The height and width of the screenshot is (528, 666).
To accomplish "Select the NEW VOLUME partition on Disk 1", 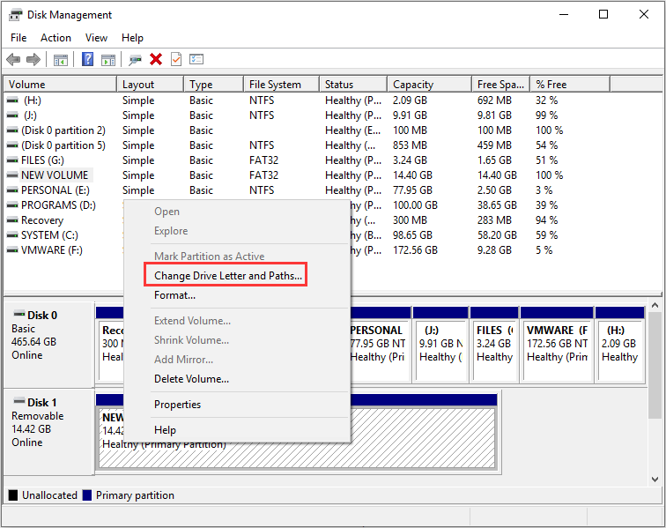I will point(423,432).
